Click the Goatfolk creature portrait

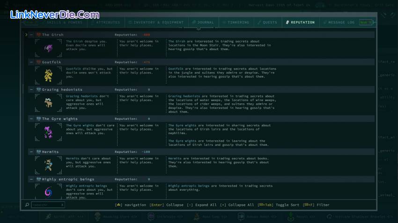[48, 75]
